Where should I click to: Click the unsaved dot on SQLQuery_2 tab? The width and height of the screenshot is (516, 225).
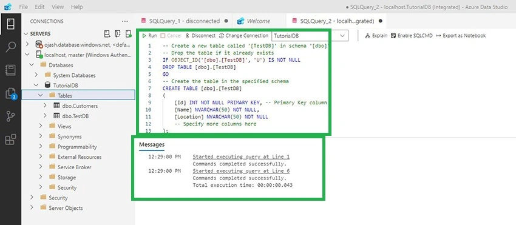tap(381, 21)
